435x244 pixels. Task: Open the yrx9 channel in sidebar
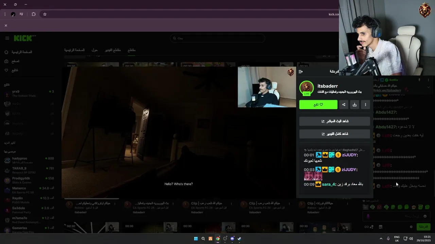click(x=29, y=94)
